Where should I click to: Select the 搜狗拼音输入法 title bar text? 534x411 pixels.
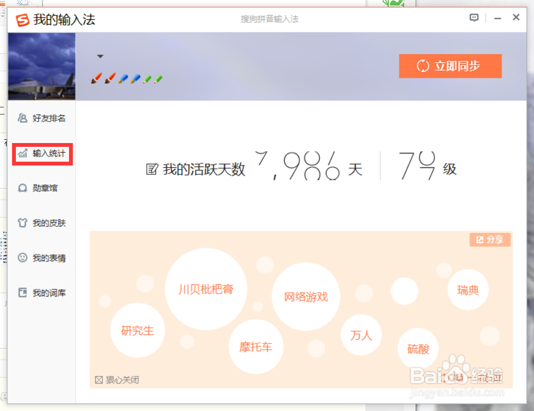(x=268, y=18)
